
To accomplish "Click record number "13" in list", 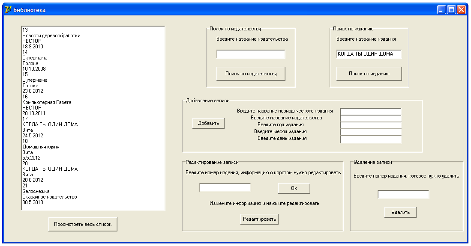I will (25, 30).
